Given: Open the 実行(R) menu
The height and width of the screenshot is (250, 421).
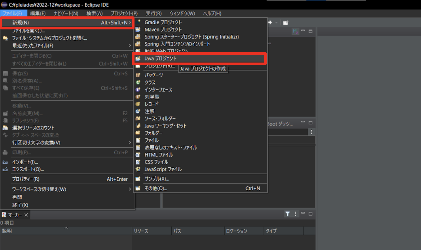Looking at the screenshot, I should [154, 13].
